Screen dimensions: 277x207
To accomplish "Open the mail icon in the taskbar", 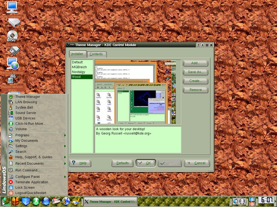I will point(56,201).
